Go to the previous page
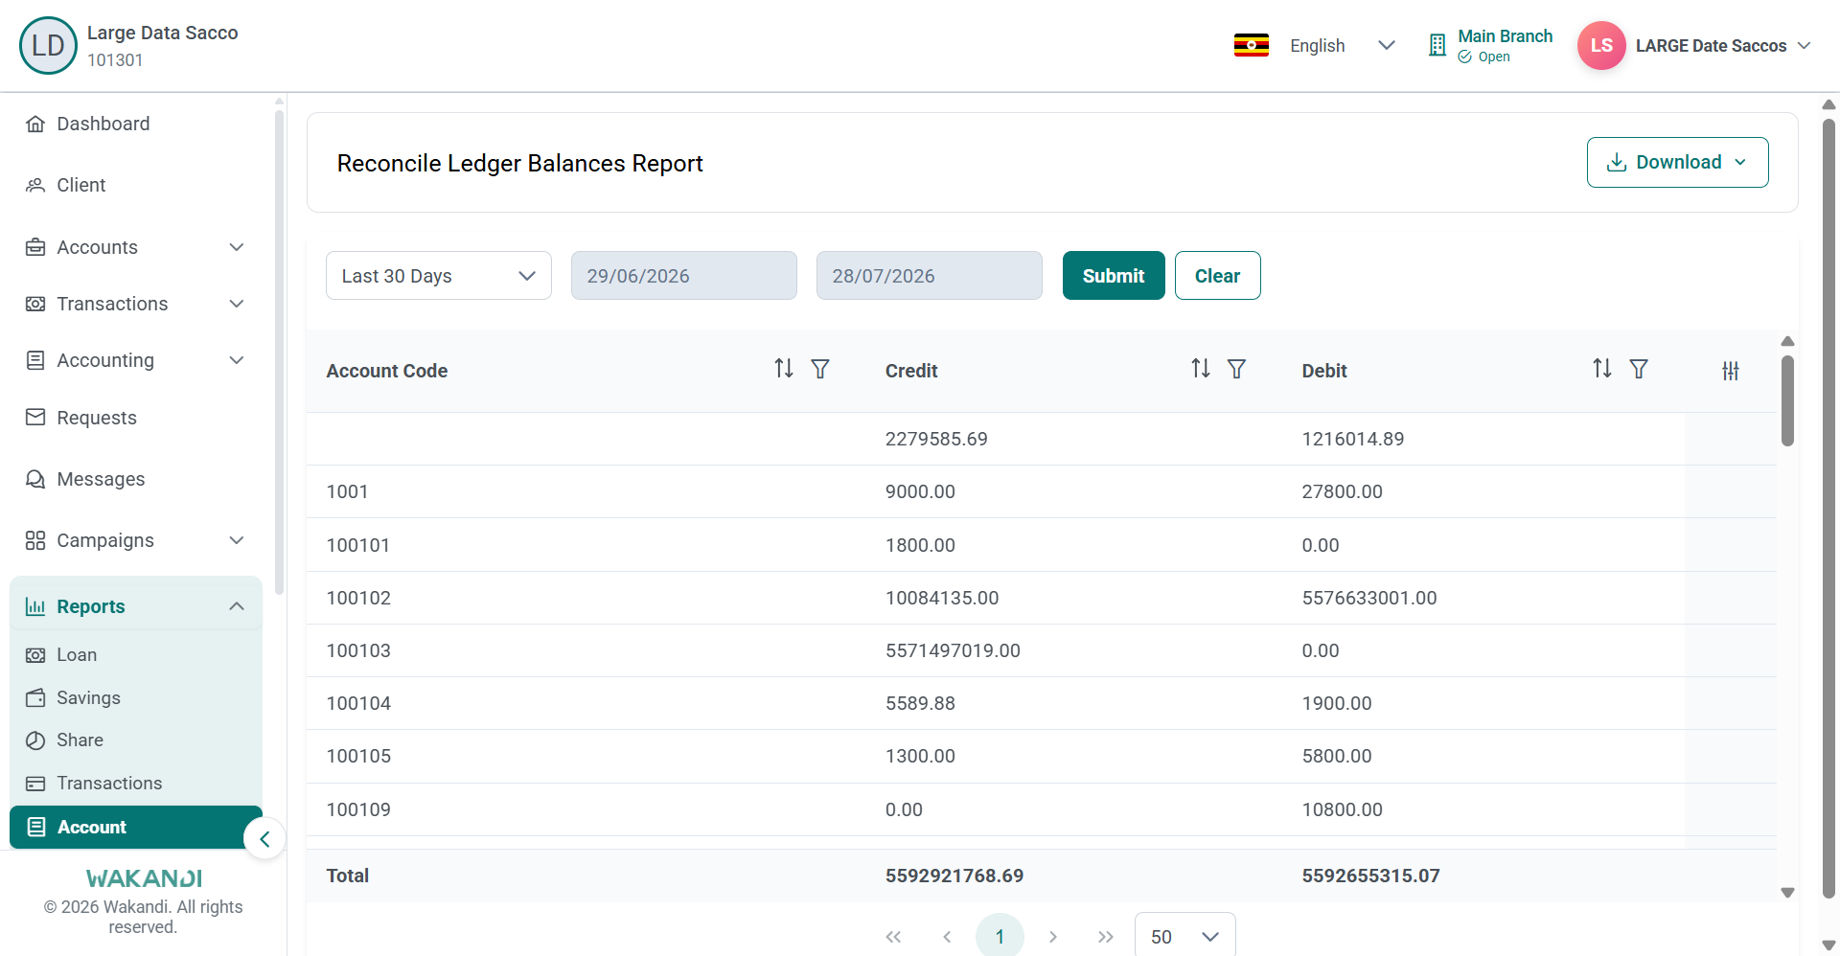 947,937
